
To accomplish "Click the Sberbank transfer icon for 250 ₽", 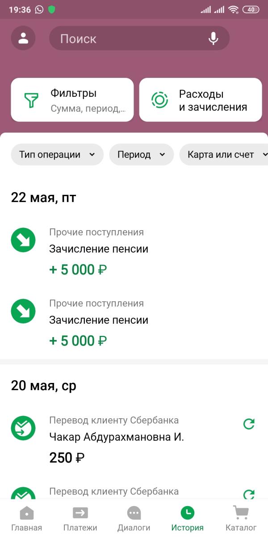I will 23,428.
